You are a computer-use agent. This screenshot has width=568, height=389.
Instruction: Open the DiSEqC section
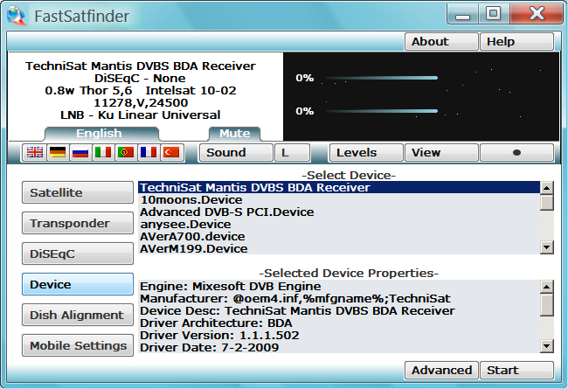coord(78,254)
